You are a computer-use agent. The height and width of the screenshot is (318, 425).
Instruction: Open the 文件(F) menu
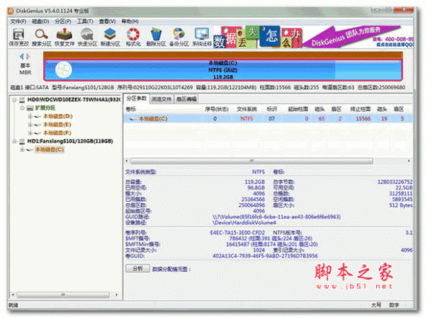(x=18, y=21)
